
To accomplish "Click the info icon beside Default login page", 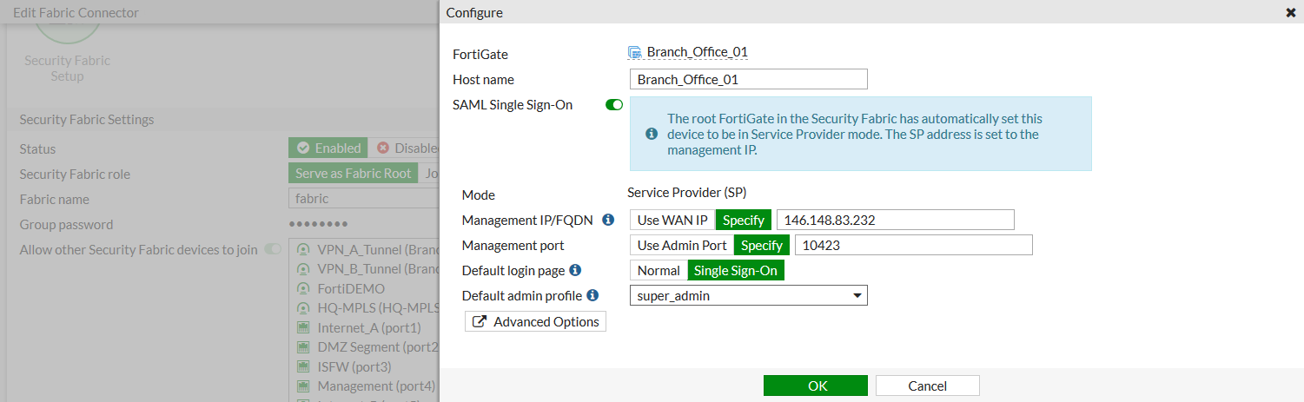I will pos(575,270).
